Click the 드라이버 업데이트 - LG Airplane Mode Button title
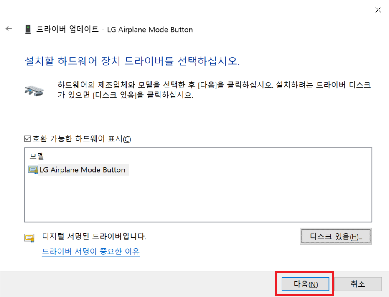Image resolution: width=389 pixels, height=297 pixels. [114, 30]
